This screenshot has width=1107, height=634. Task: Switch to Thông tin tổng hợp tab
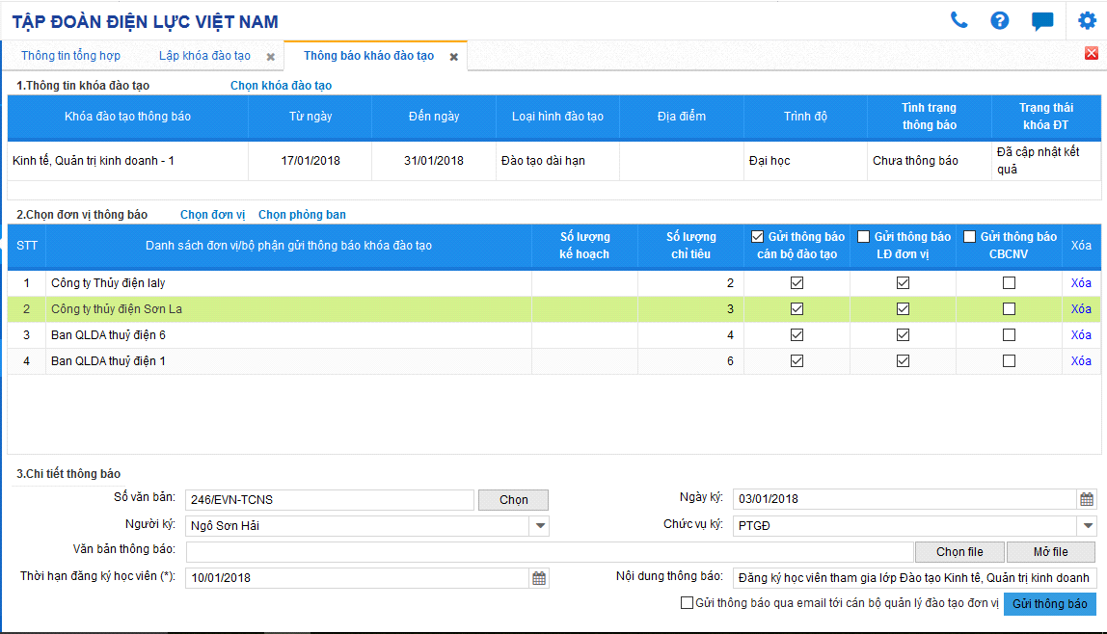(x=70, y=56)
